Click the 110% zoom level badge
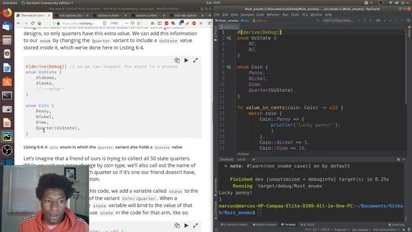The image size is (412, 232). click(115, 23)
